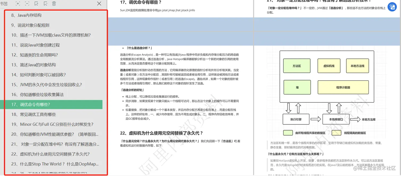Click the green legend swatch 由所有线程共享的数据区

(x=288, y=133)
